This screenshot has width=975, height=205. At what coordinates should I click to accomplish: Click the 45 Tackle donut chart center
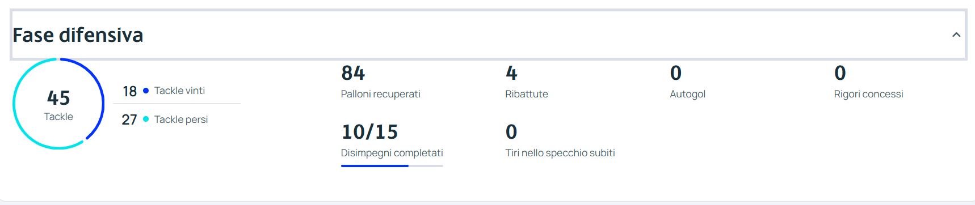coord(58,104)
